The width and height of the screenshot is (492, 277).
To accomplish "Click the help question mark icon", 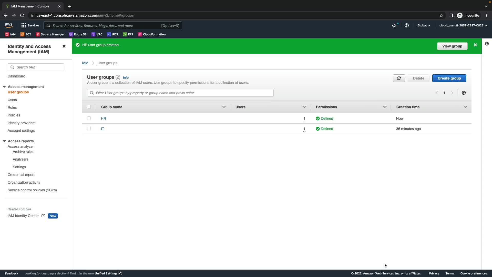I will (x=406, y=25).
